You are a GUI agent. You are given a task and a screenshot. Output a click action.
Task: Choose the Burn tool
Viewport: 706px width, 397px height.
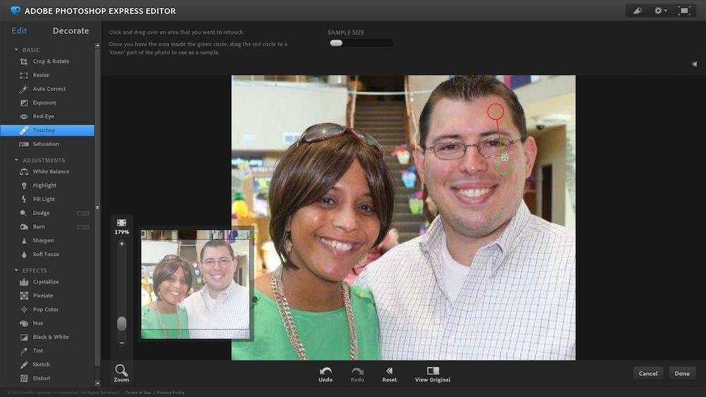coord(39,227)
